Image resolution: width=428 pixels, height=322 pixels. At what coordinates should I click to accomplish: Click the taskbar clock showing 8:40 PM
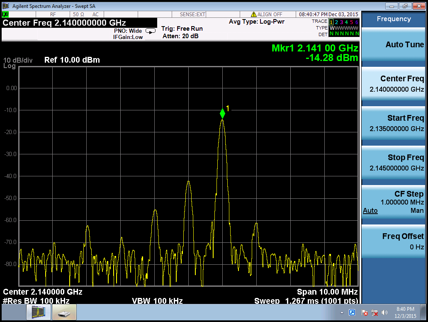(x=405, y=312)
